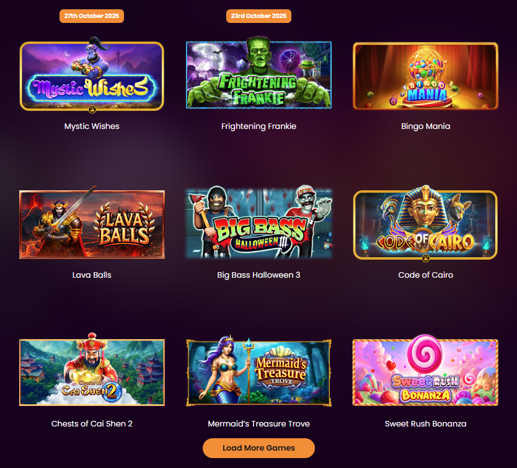Screen dimensions: 517x468
Task: Open the Mermaid's Treasure Trove thumbnail
Action: click(258, 371)
